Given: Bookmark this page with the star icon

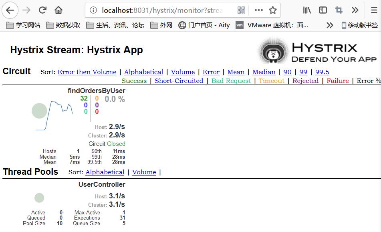Looking at the screenshot, I should pos(272,10).
